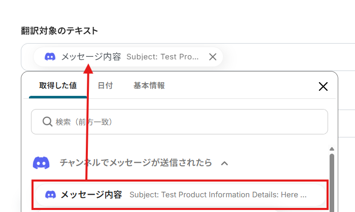Close the value picker panel

click(x=323, y=86)
